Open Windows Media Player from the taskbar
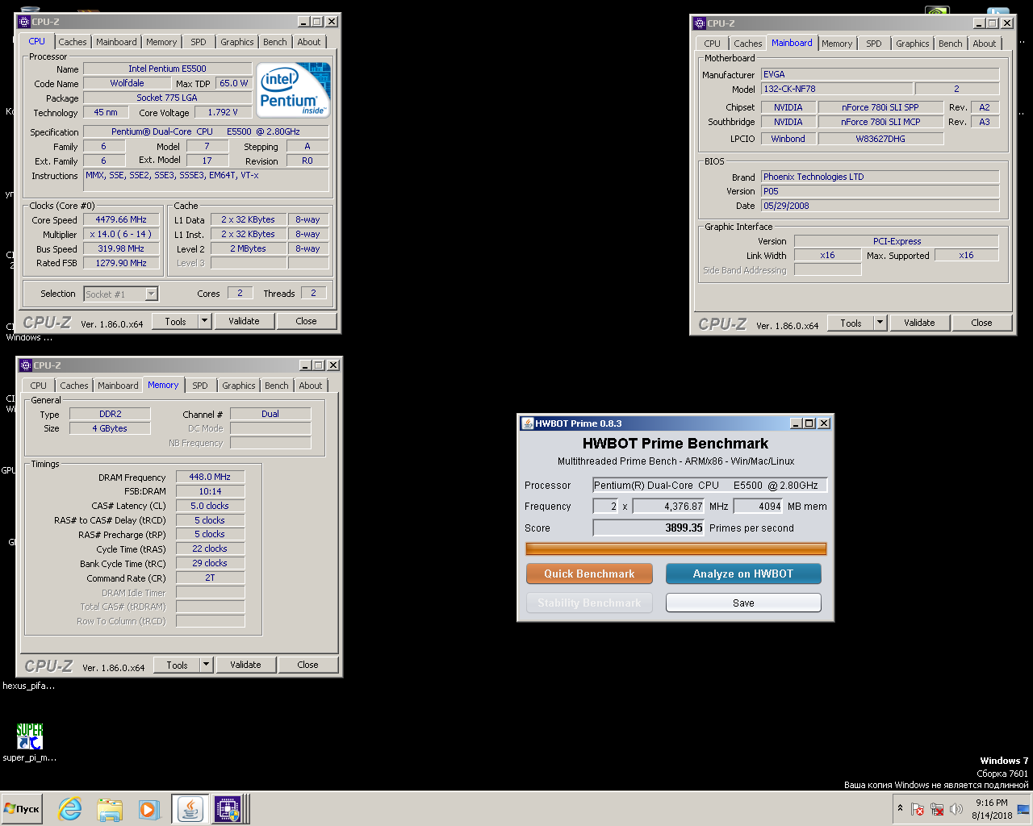Viewport: 1033px width, 826px height. 148,809
